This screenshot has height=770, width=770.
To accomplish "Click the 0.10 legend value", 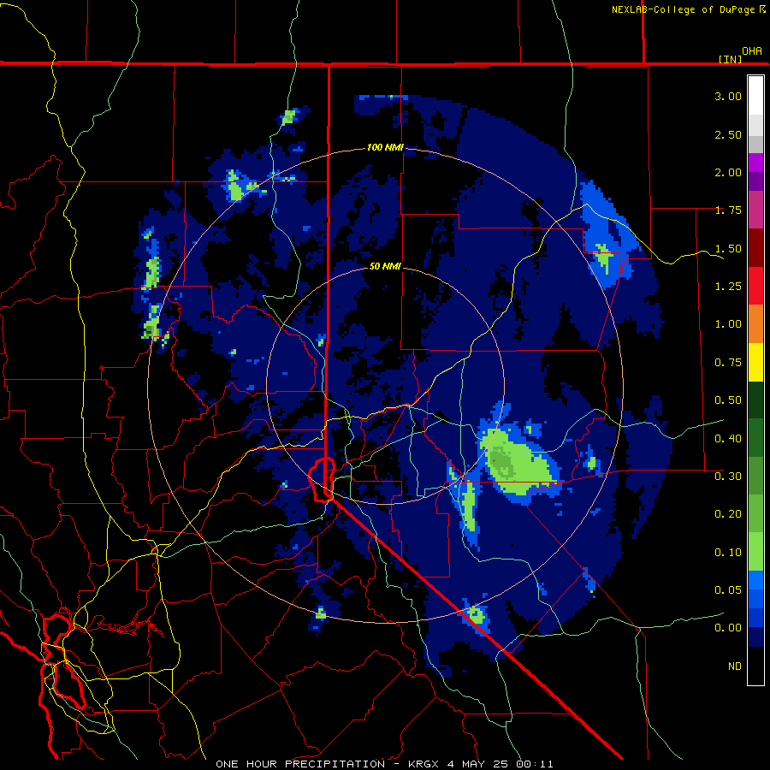I will coord(728,553).
